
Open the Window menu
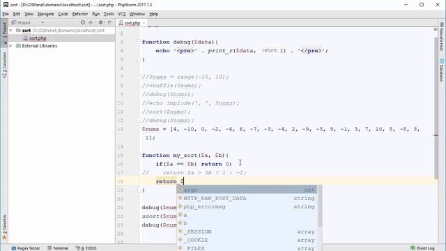(x=137, y=14)
